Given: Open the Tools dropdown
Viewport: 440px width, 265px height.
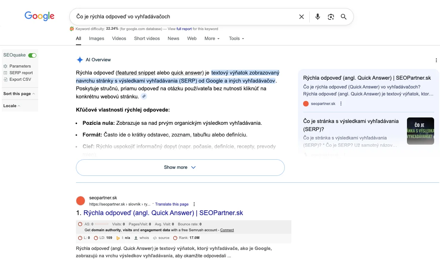Looking at the screenshot, I should click(x=236, y=39).
